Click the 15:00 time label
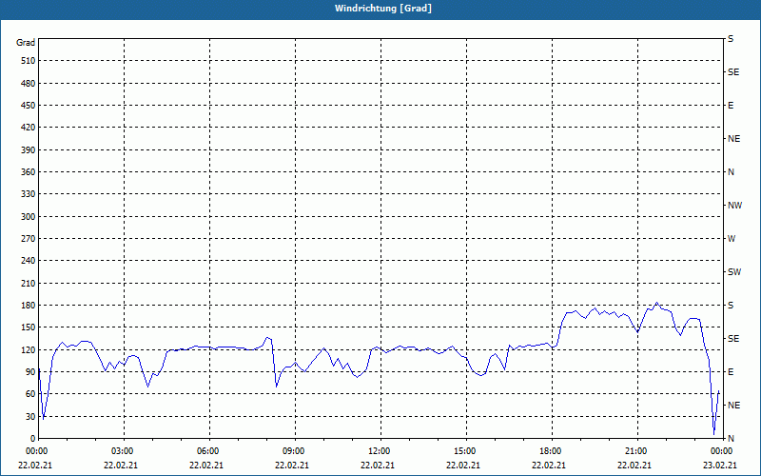Image resolution: width=761 pixels, height=476 pixels. click(x=466, y=451)
